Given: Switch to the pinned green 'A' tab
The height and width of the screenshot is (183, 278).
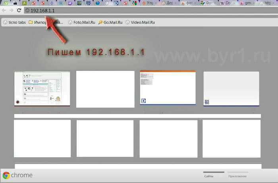Looking at the screenshot, I should point(24,3).
